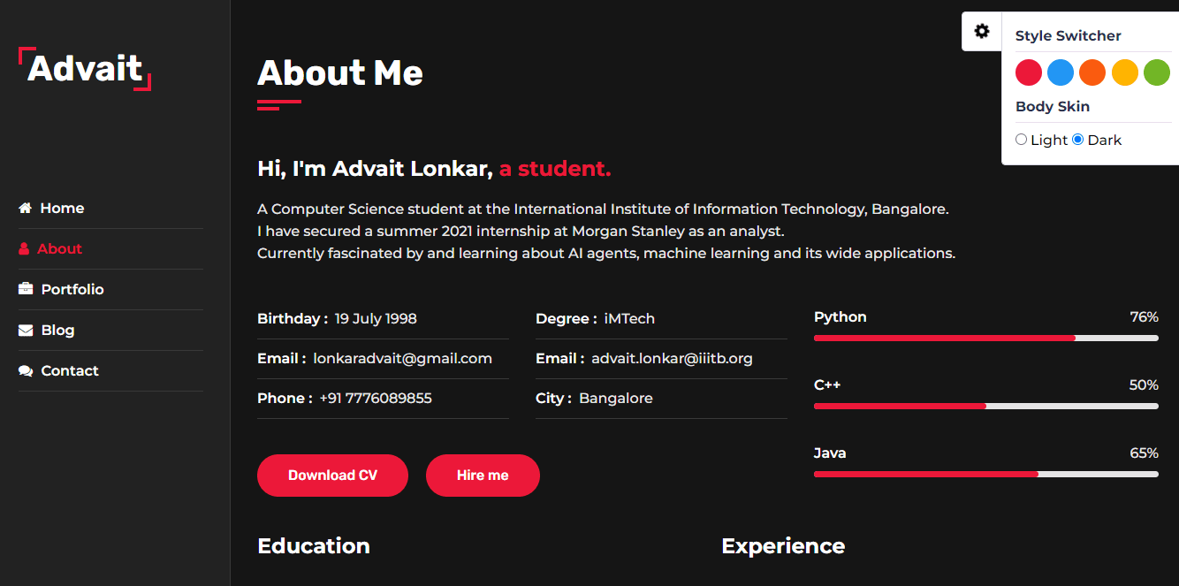Click the Hire me button
Screen dimensions: 1179x586
(x=483, y=476)
